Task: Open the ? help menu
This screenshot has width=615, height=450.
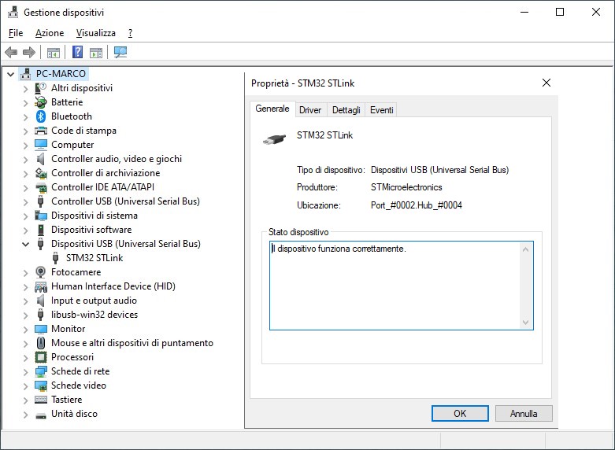Action: click(130, 33)
